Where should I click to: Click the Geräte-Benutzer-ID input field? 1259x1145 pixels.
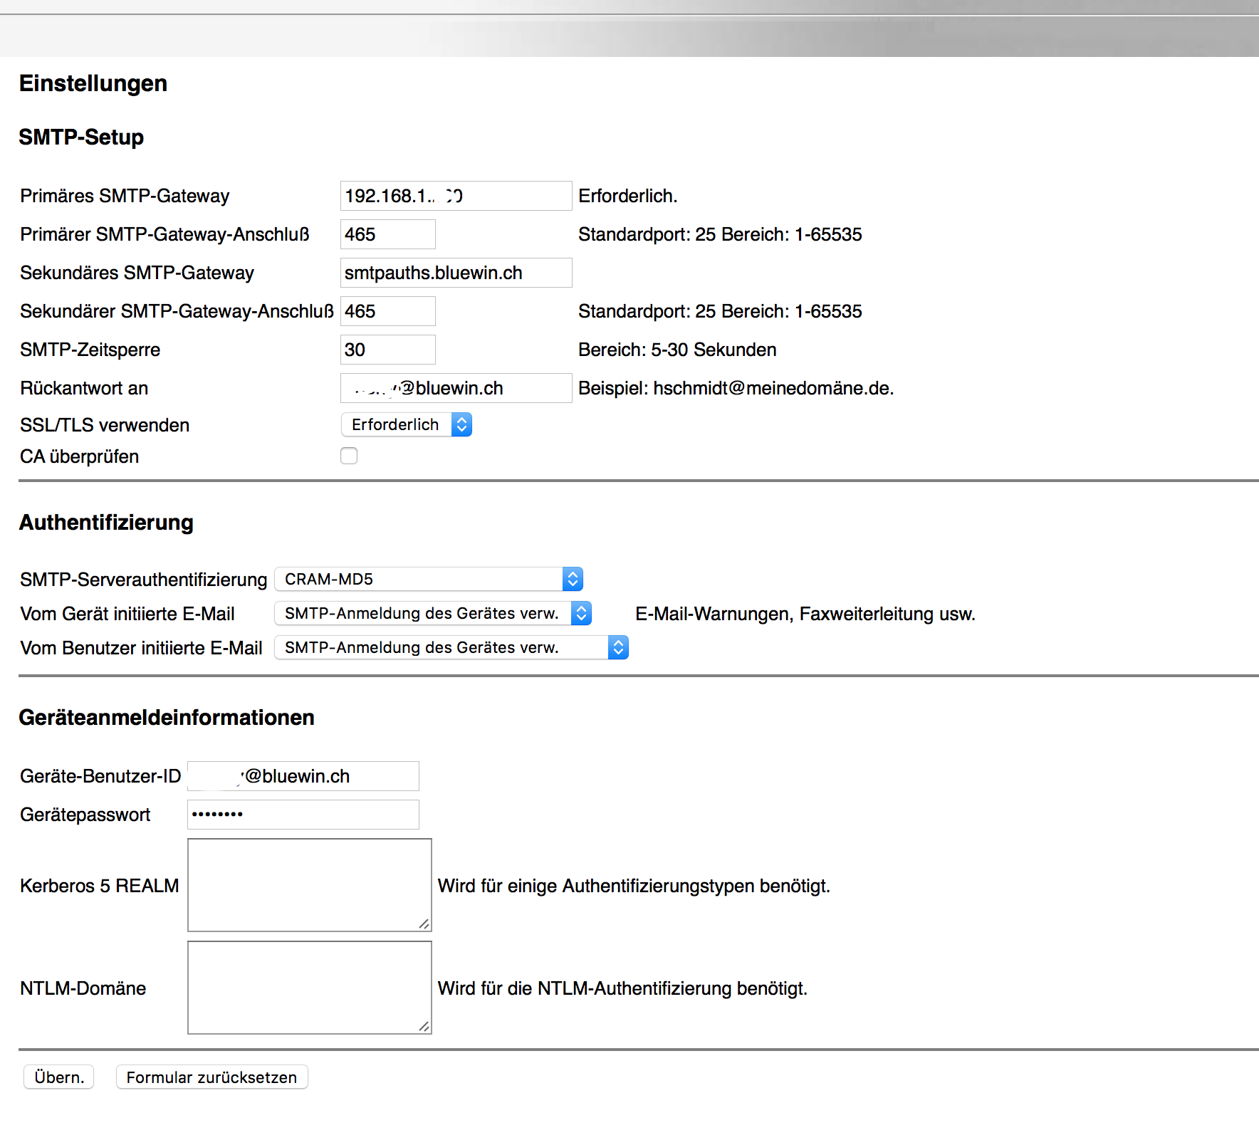[x=303, y=776]
